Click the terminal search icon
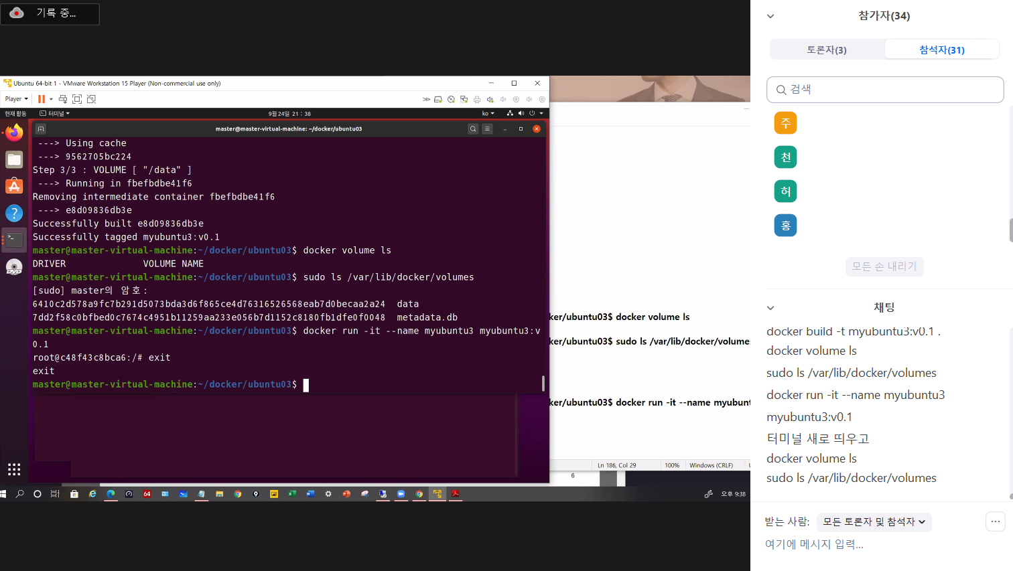 click(x=473, y=129)
